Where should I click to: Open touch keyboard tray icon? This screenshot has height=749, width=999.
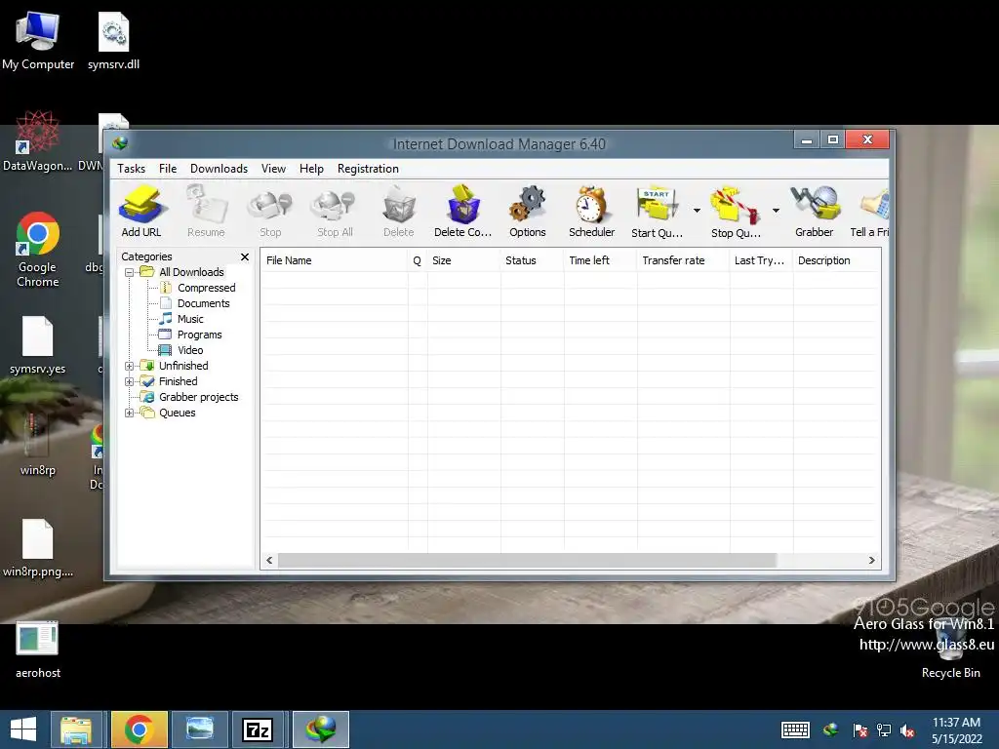795,729
